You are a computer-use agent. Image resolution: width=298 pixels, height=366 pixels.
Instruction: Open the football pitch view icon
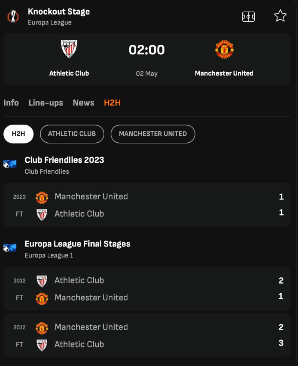[248, 17]
